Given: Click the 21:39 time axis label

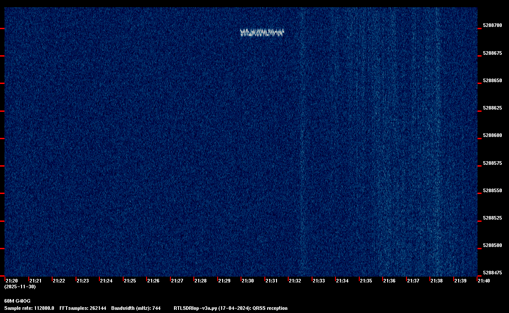Looking at the screenshot, I should click(x=460, y=281).
